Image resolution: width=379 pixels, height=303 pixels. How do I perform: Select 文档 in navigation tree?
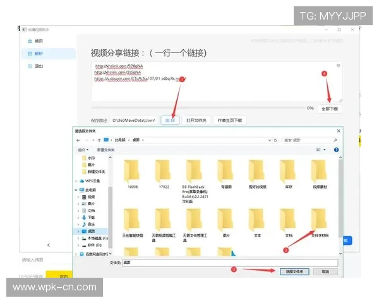coord(88,211)
